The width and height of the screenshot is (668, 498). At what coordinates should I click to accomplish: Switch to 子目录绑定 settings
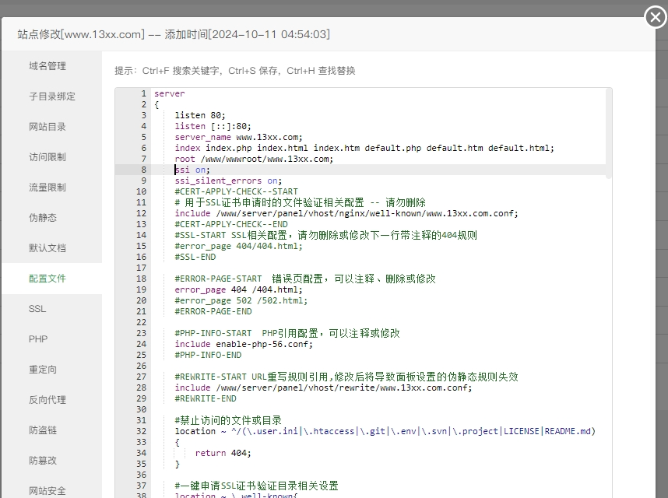[52, 96]
